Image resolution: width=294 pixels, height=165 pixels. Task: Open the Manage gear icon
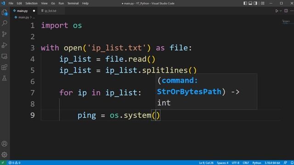coord(4,154)
